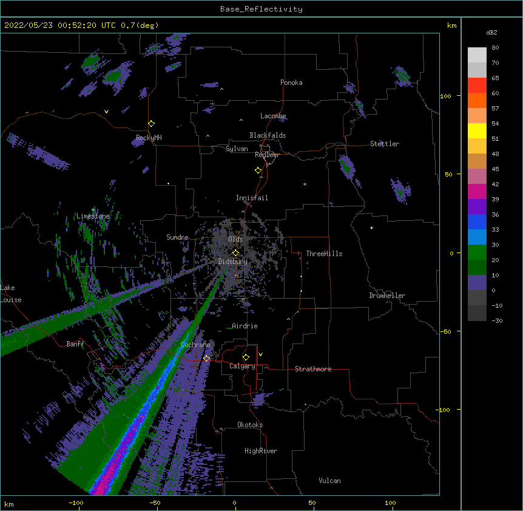Click the yellow marker near RockyMH
Image resolution: width=523 pixels, height=511 pixels.
point(152,123)
